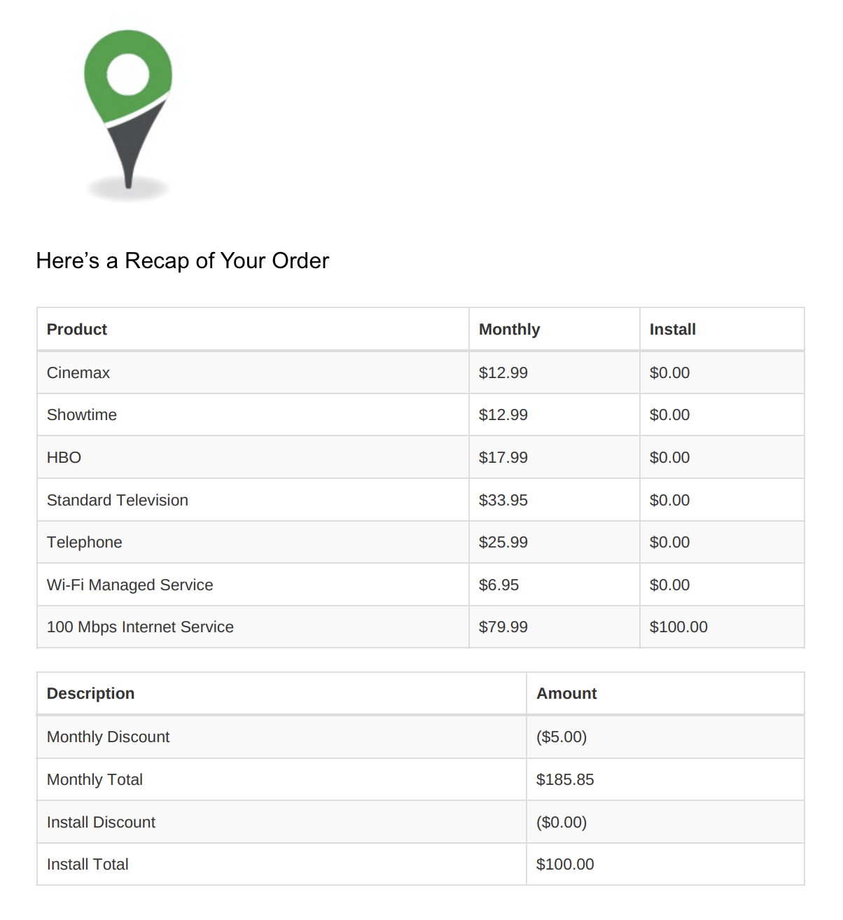The height and width of the screenshot is (920, 843).
Task: Click the $100.00 install fee for Internet Service
Action: point(678,627)
